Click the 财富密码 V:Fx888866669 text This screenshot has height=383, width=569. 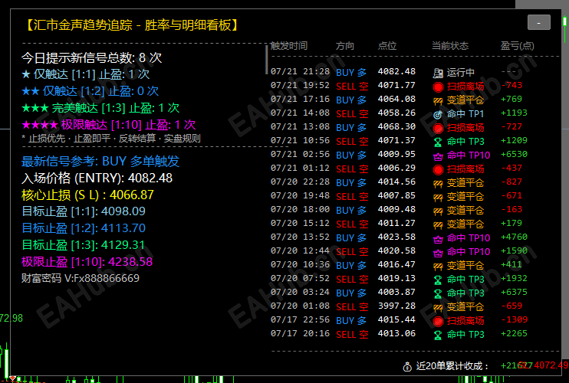pyautogui.click(x=81, y=278)
